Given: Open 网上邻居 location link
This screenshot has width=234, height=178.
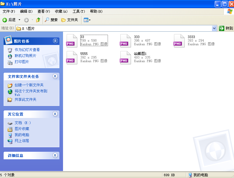Looking at the screenshot, I should click(x=22, y=141).
